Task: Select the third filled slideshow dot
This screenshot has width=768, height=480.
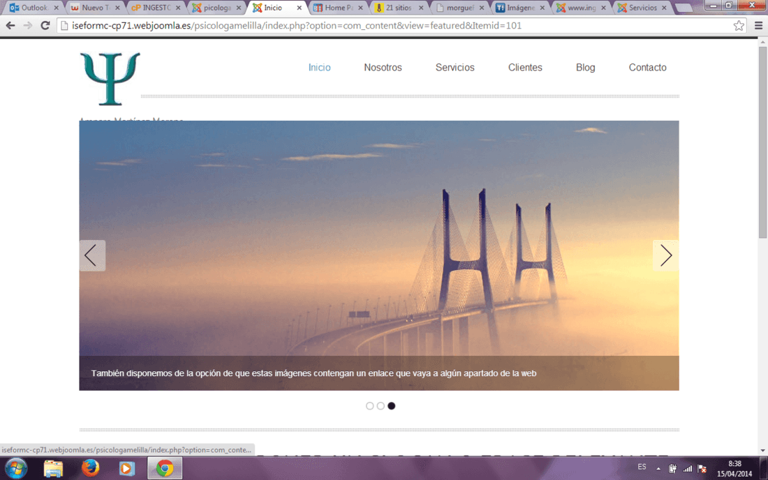Action: [x=392, y=405]
